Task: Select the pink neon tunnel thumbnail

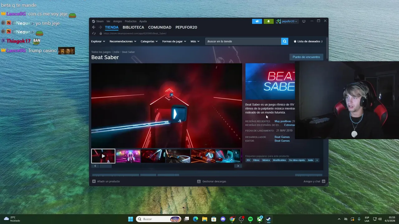Action: pos(128,156)
